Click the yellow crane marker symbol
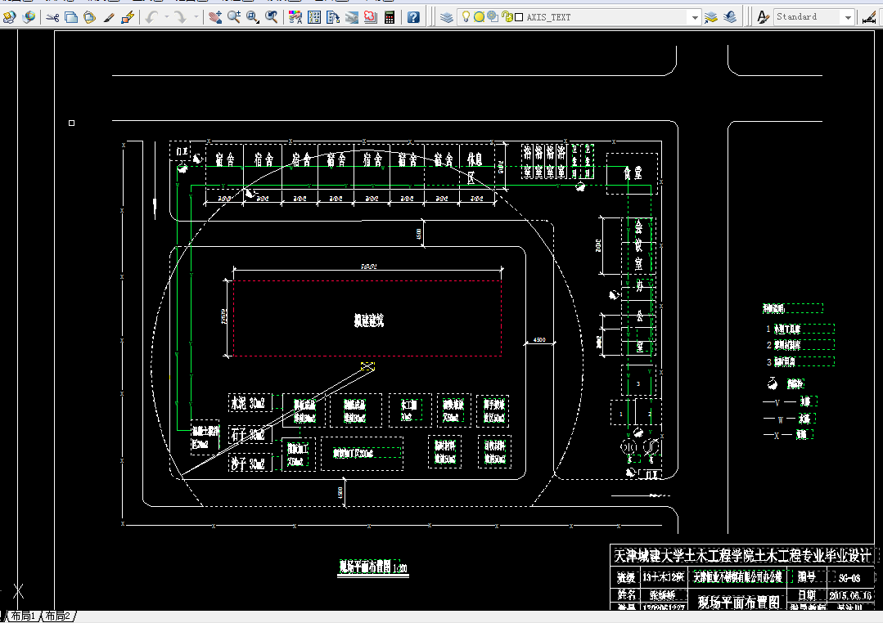 click(x=367, y=367)
